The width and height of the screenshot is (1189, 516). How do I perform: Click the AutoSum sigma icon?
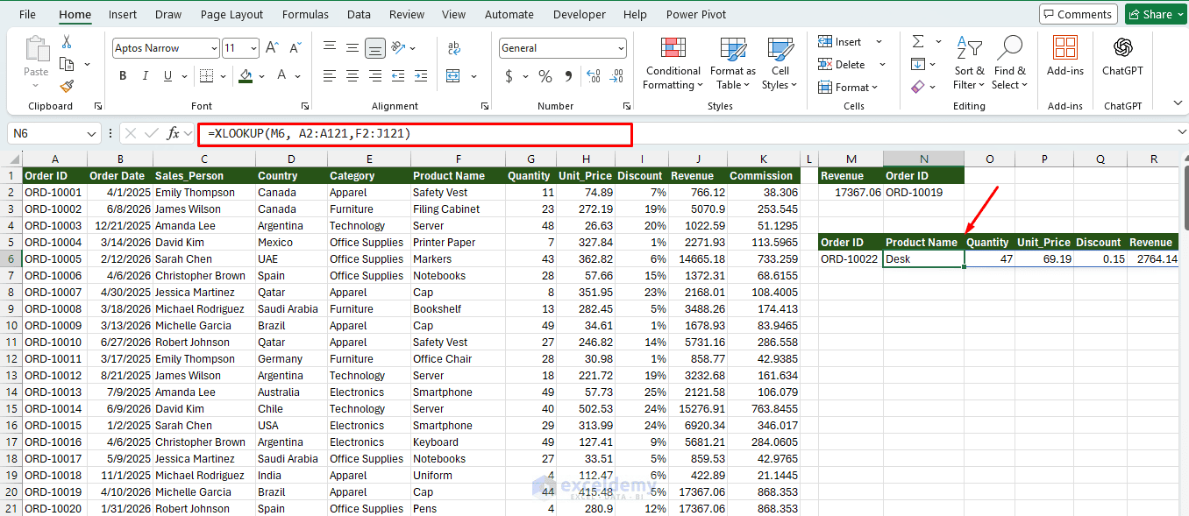click(917, 41)
